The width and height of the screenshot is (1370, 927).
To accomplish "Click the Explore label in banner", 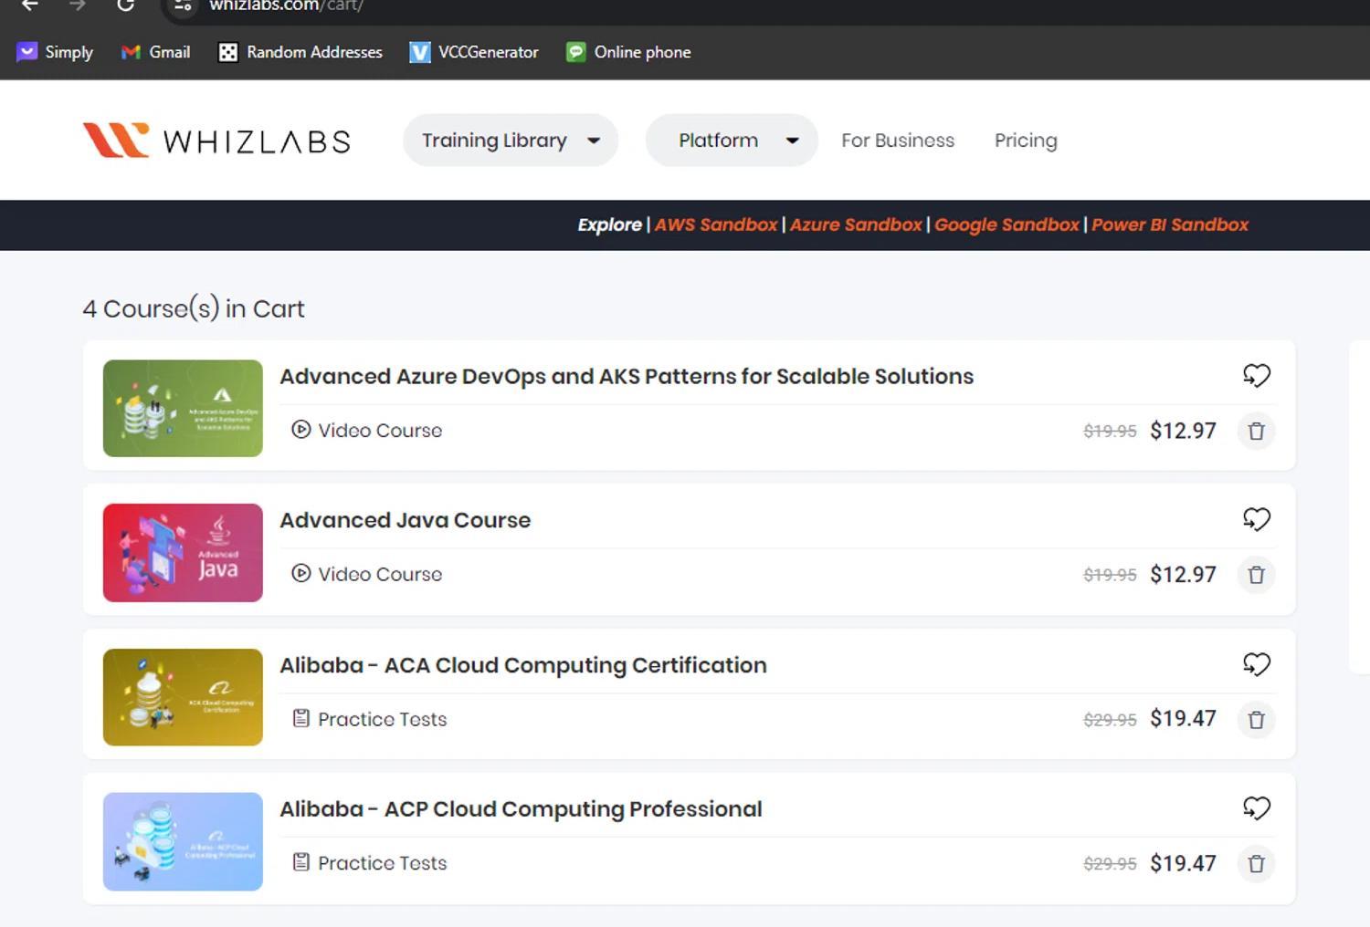I will pos(609,224).
